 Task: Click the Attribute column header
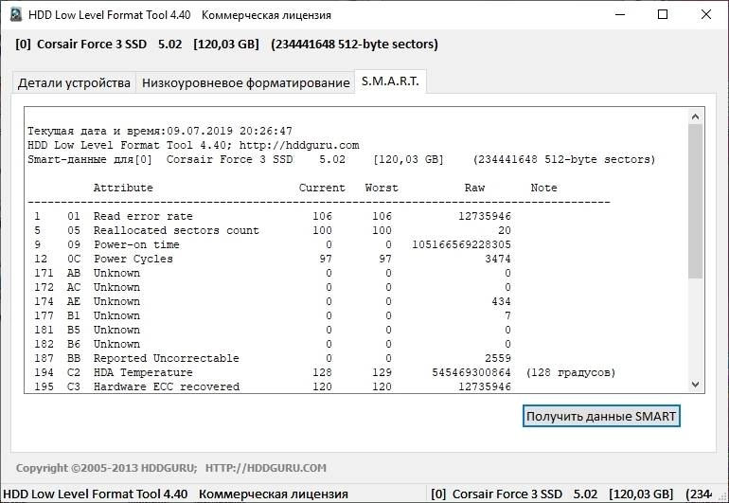[x=123, y=188]
